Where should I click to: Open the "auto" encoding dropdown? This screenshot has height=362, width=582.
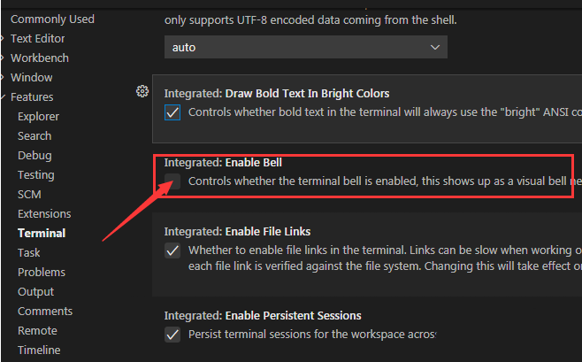[x=305, y=47]
